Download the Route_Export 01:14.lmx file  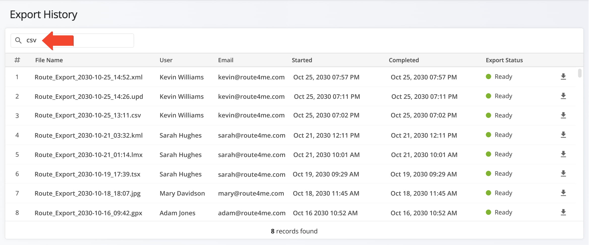pyautogui.click(x=563, y=155)
